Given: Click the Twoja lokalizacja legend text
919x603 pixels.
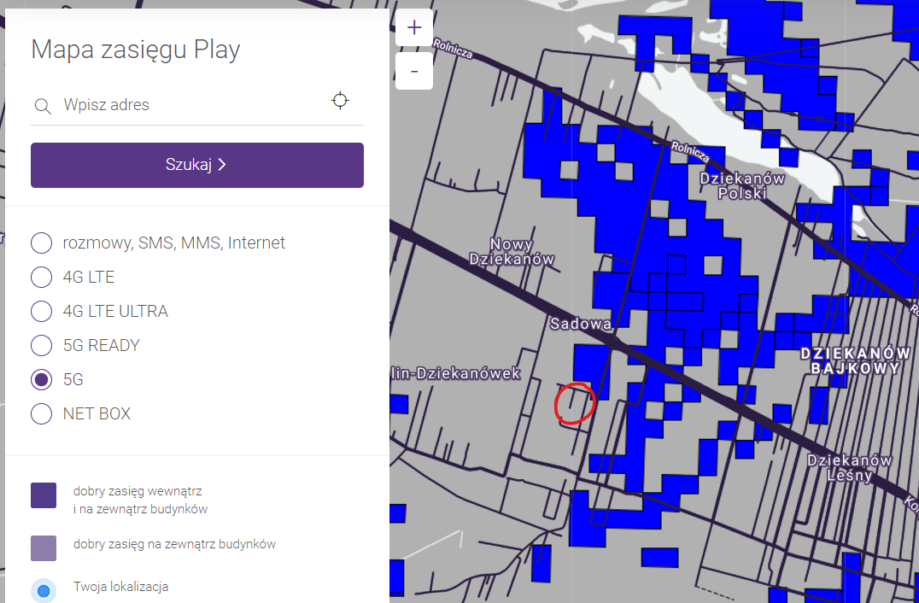Looking at the screenshot, I should (x=120, y=587).
